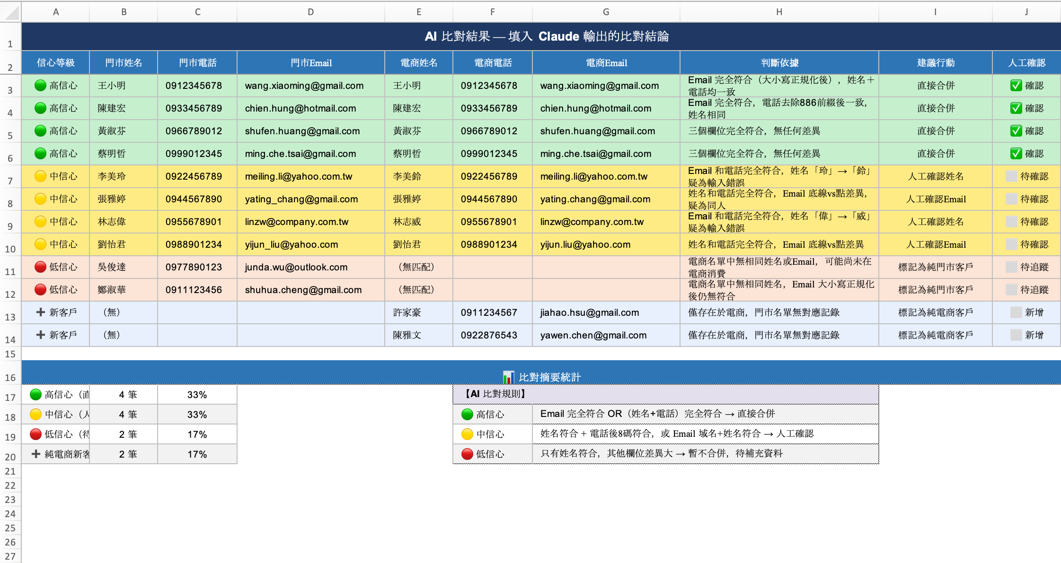Select column H header
The height and width of the screenshot is (563, 1061).
tap(779, 12)
